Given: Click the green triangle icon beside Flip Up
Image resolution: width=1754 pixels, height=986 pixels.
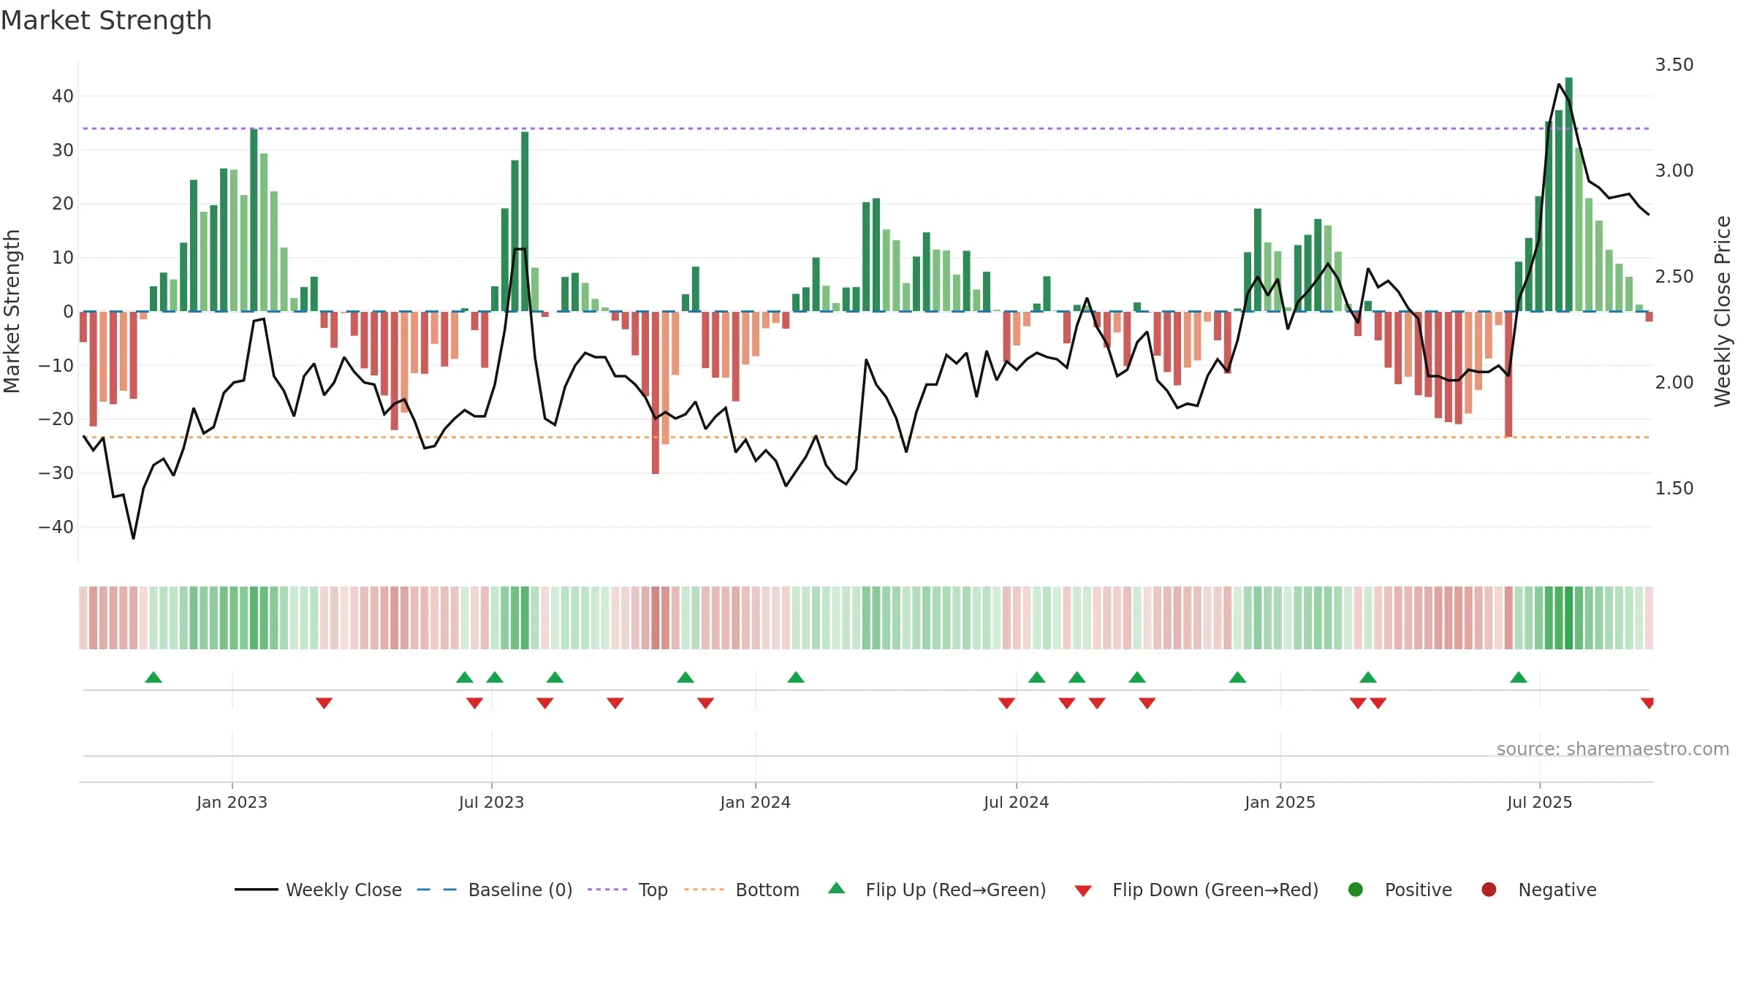Looking at the screenshot, I should pos(837,888).
